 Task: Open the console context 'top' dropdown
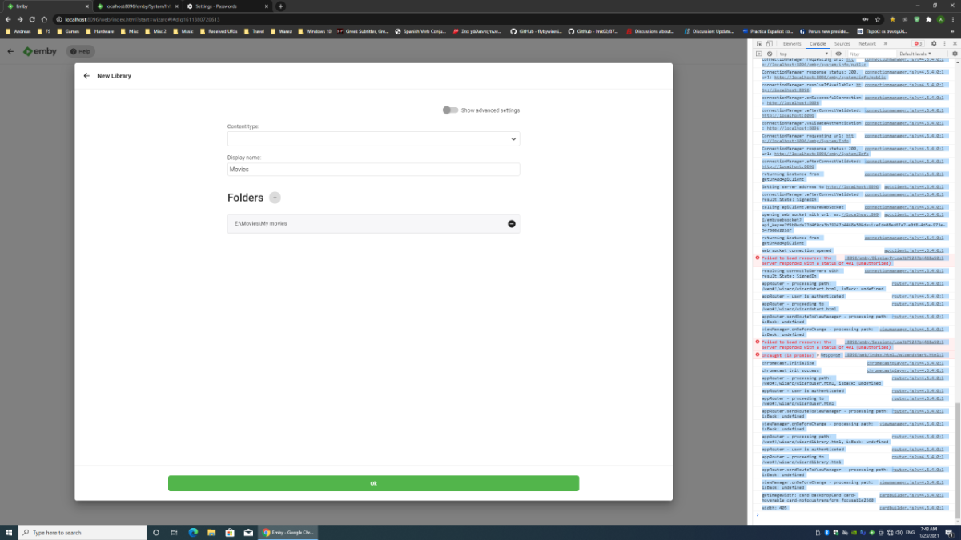click(x=803, y=54)
